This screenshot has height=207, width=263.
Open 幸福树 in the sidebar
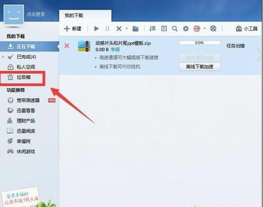[24, 141]
